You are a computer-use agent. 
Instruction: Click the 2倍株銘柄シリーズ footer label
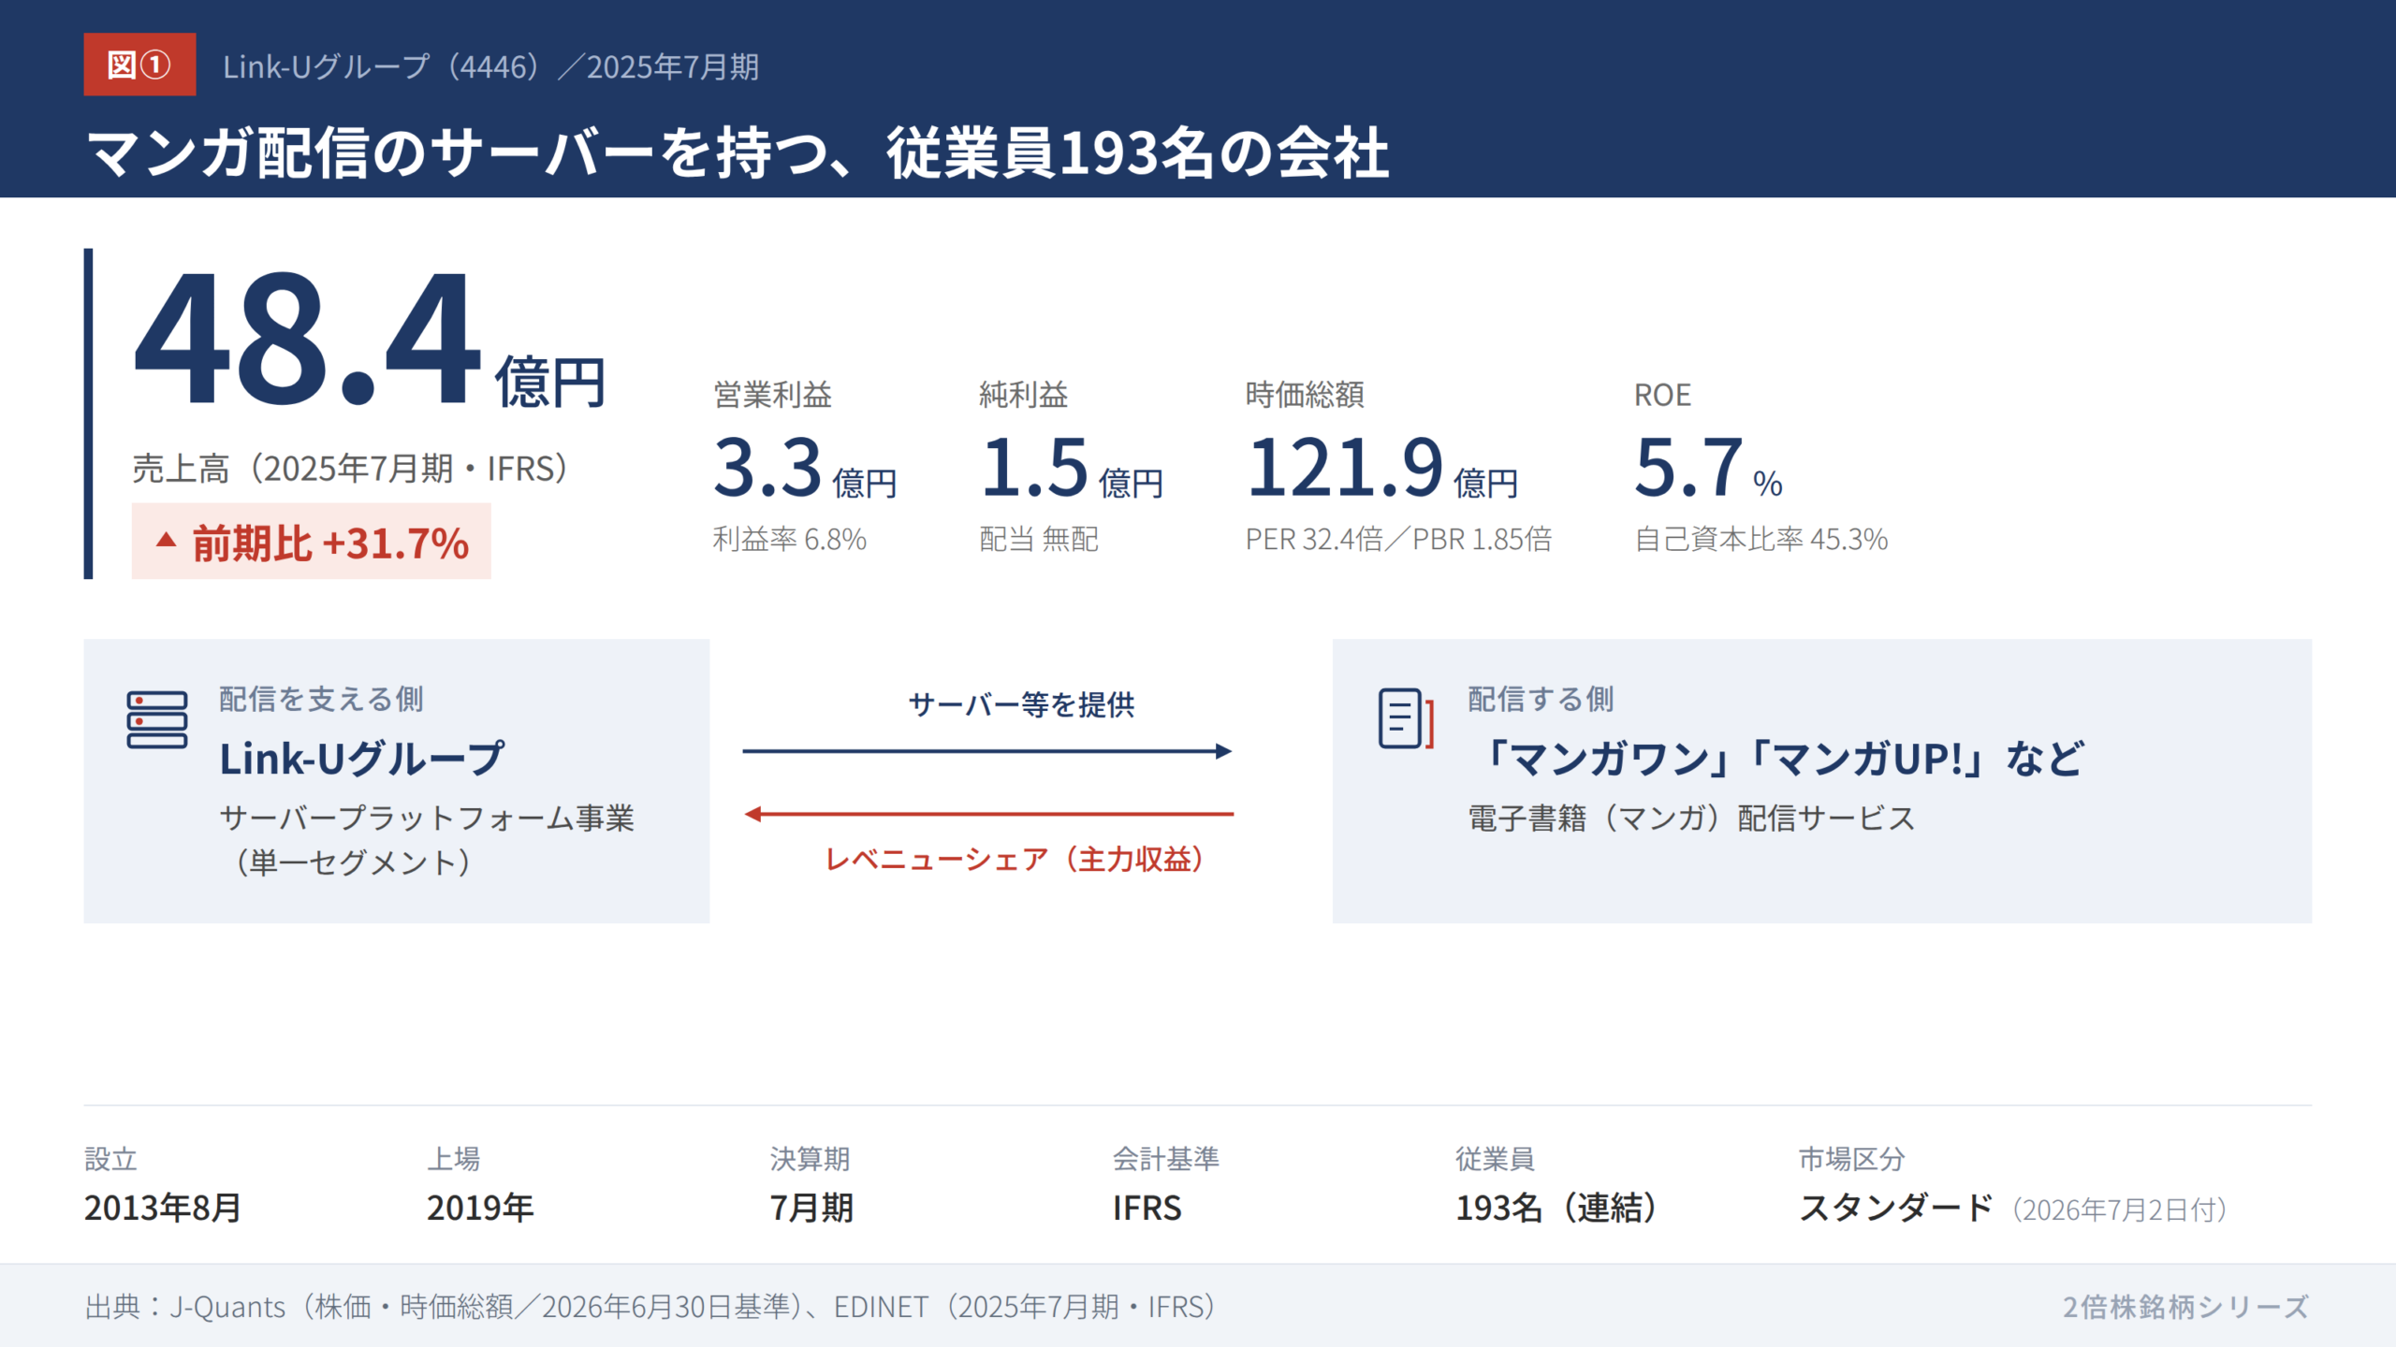(x=2186, y=1307)
